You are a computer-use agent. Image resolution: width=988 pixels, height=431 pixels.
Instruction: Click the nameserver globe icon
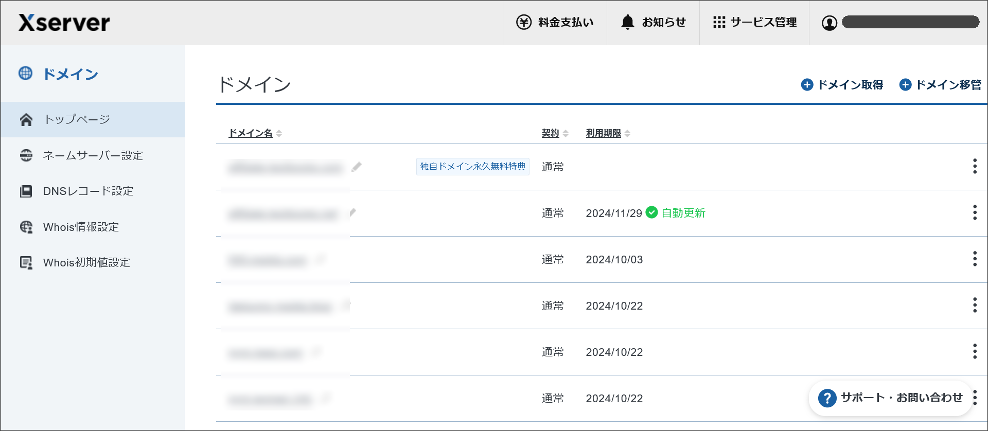(26, 155)
